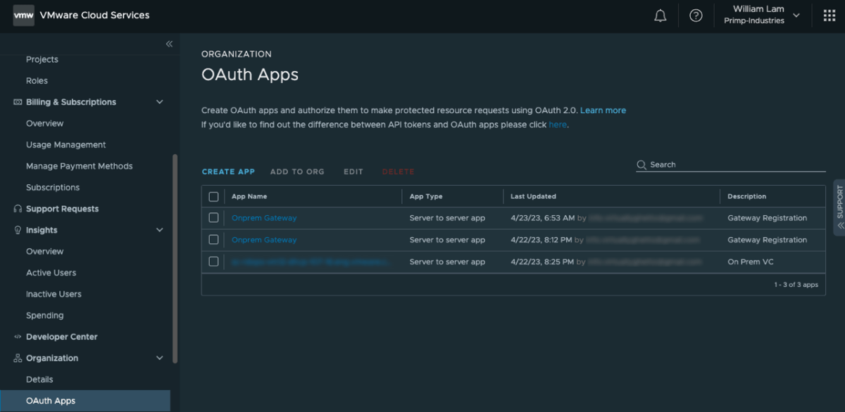Collapse the left navigation sidebar

point(169,44)
